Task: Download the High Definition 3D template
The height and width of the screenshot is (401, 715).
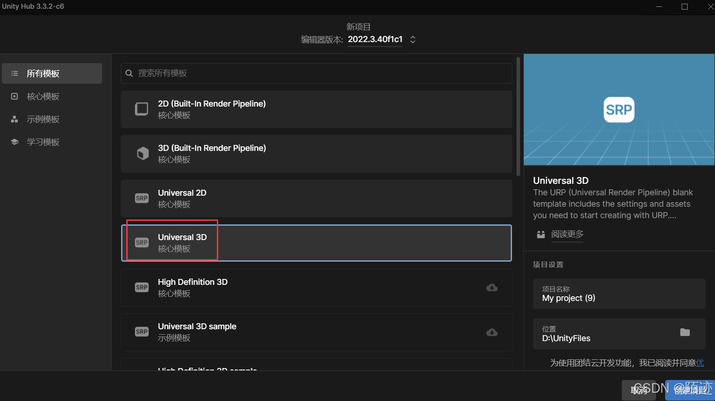Action: [492, 288]
